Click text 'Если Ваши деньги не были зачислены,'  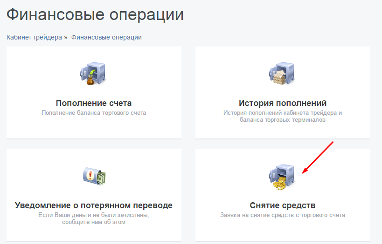[x=94, y=215]
